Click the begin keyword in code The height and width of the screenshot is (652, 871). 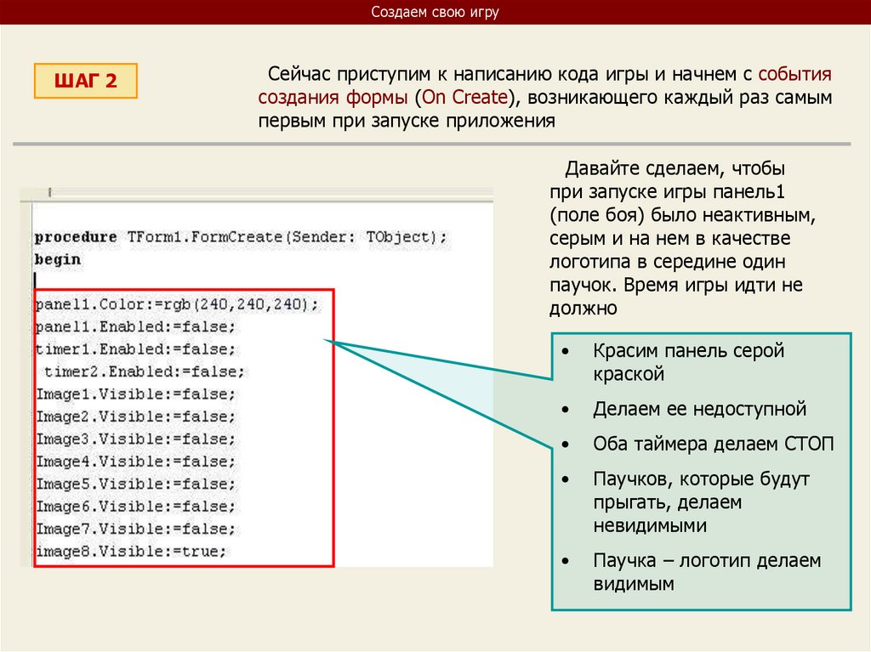coord(58,259)
